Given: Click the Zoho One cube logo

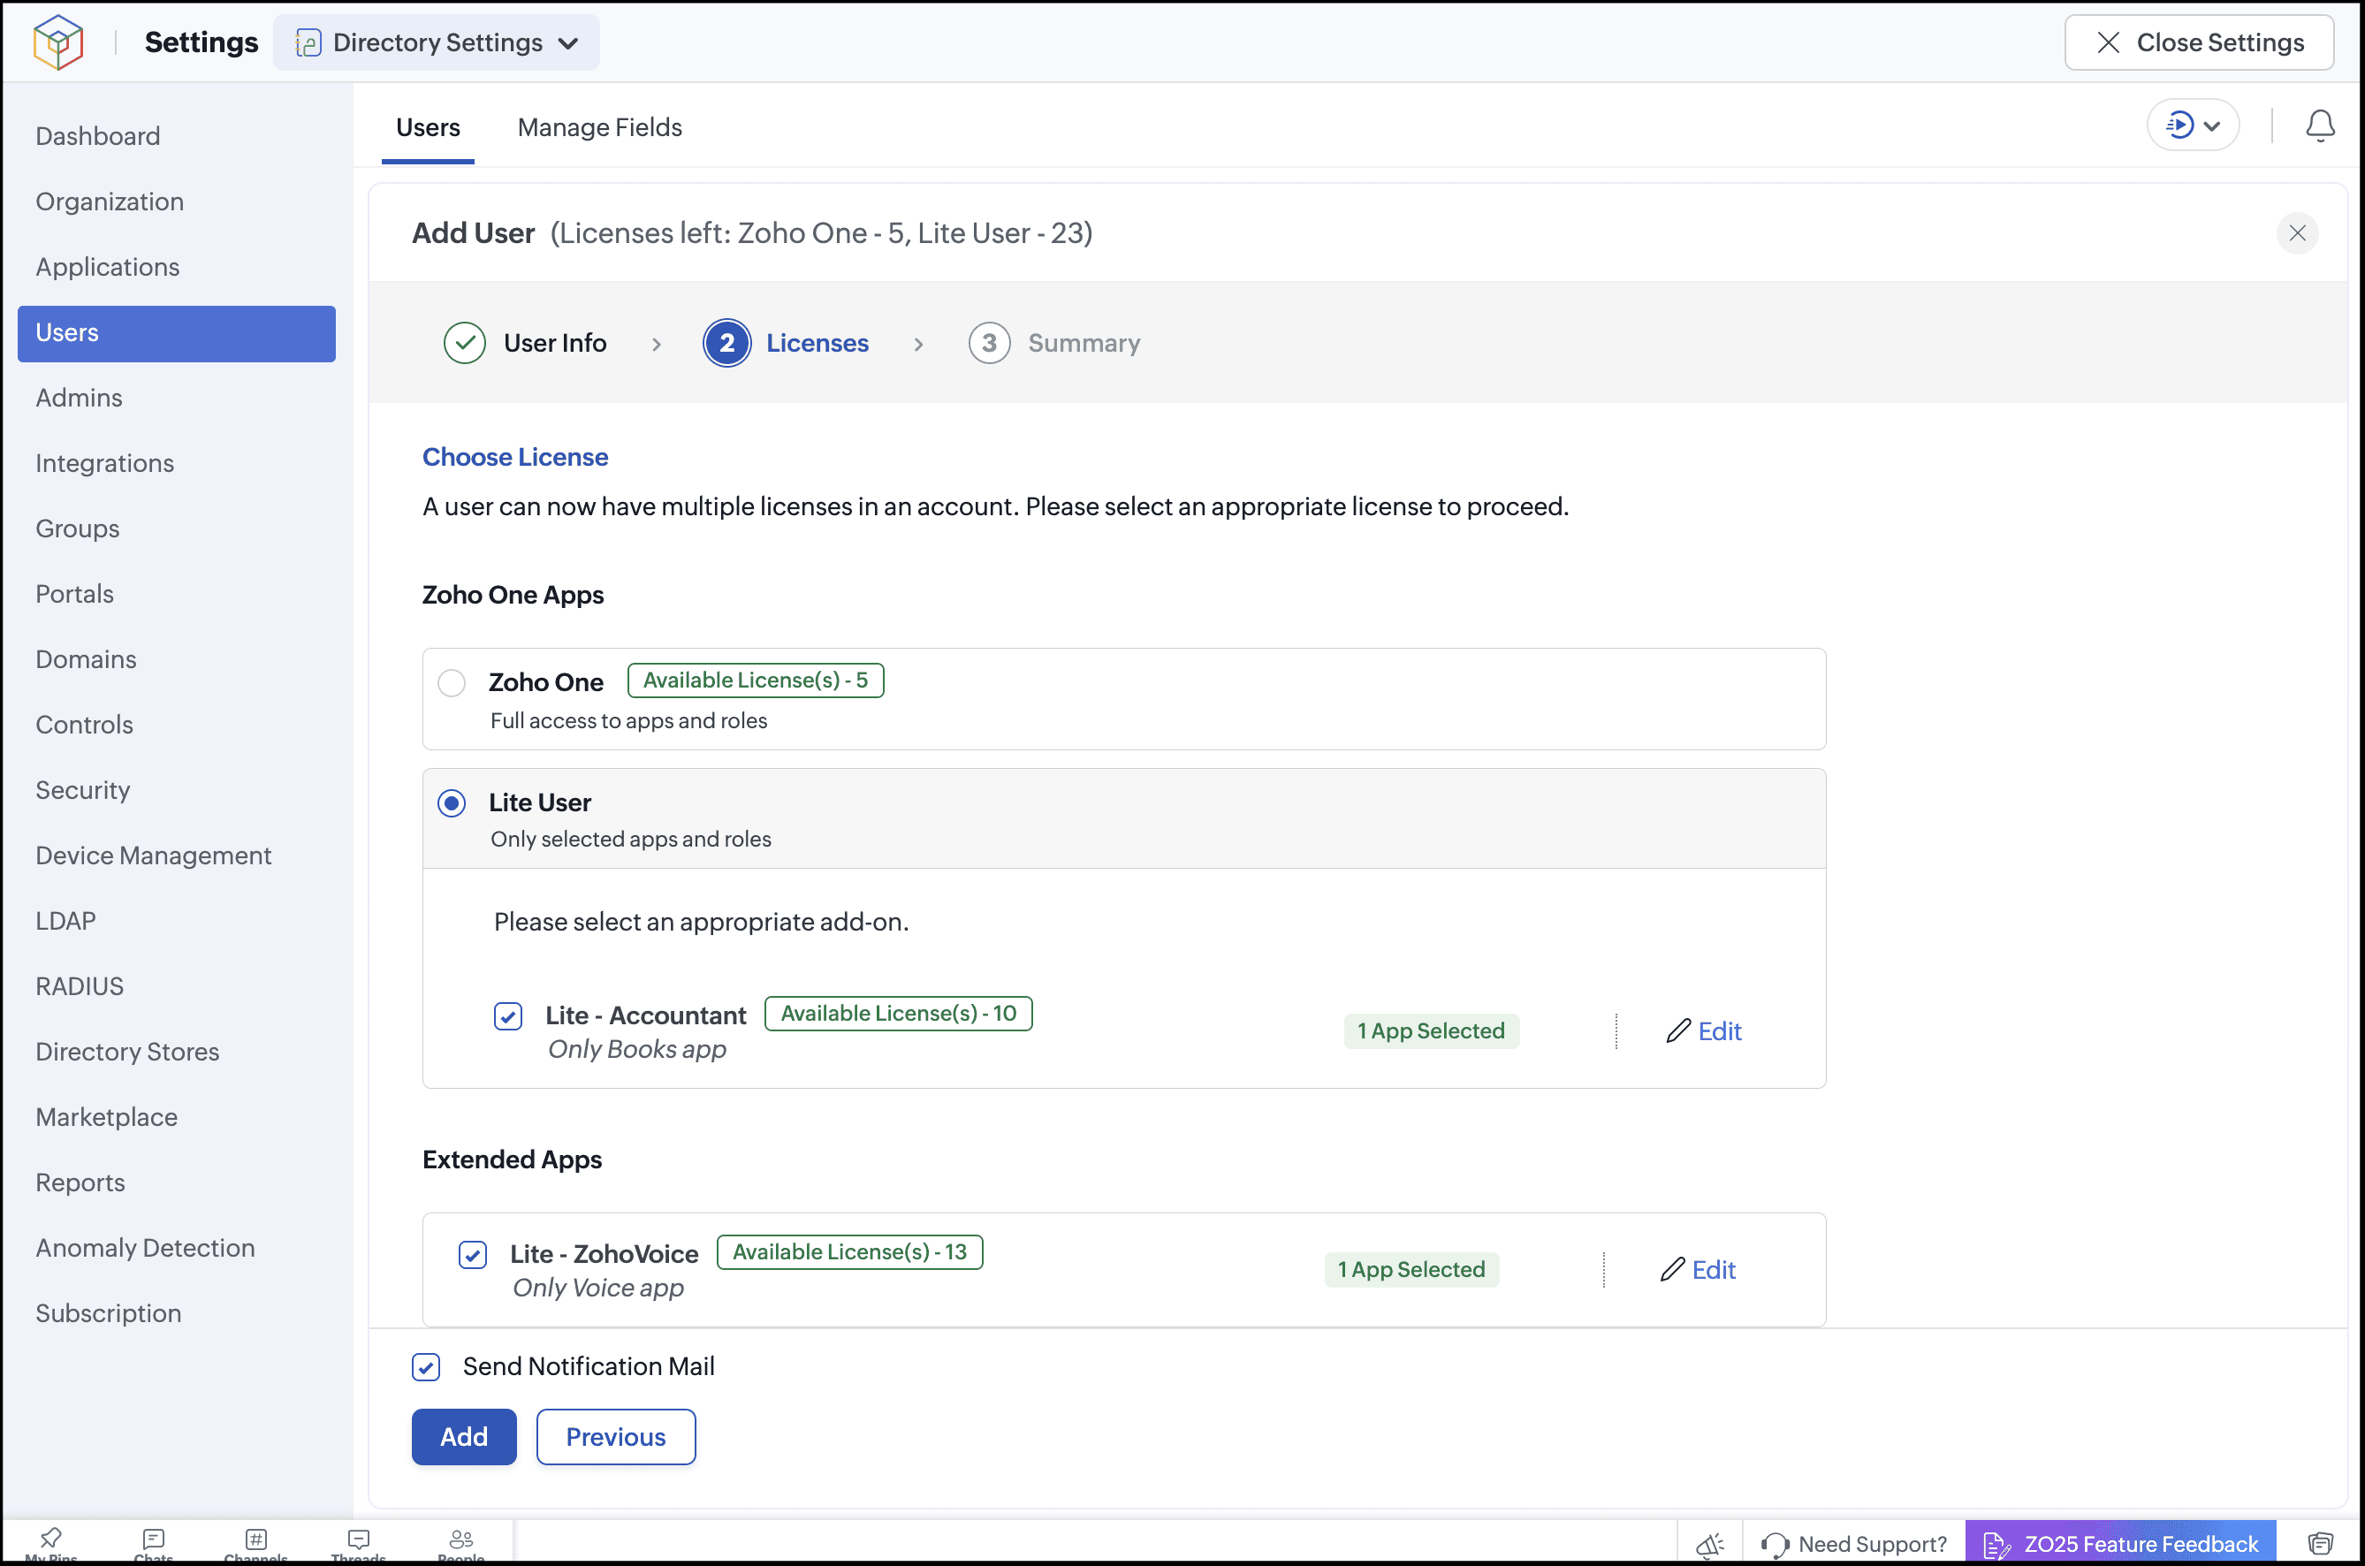Looking at the screenshot, I should click(x=58, y=42).
